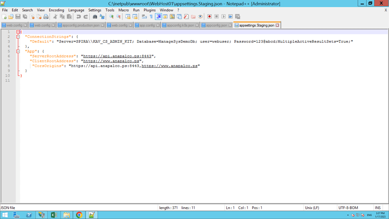Open the Replace dialog icon
The image size is (389, 219).
point(102,17)
